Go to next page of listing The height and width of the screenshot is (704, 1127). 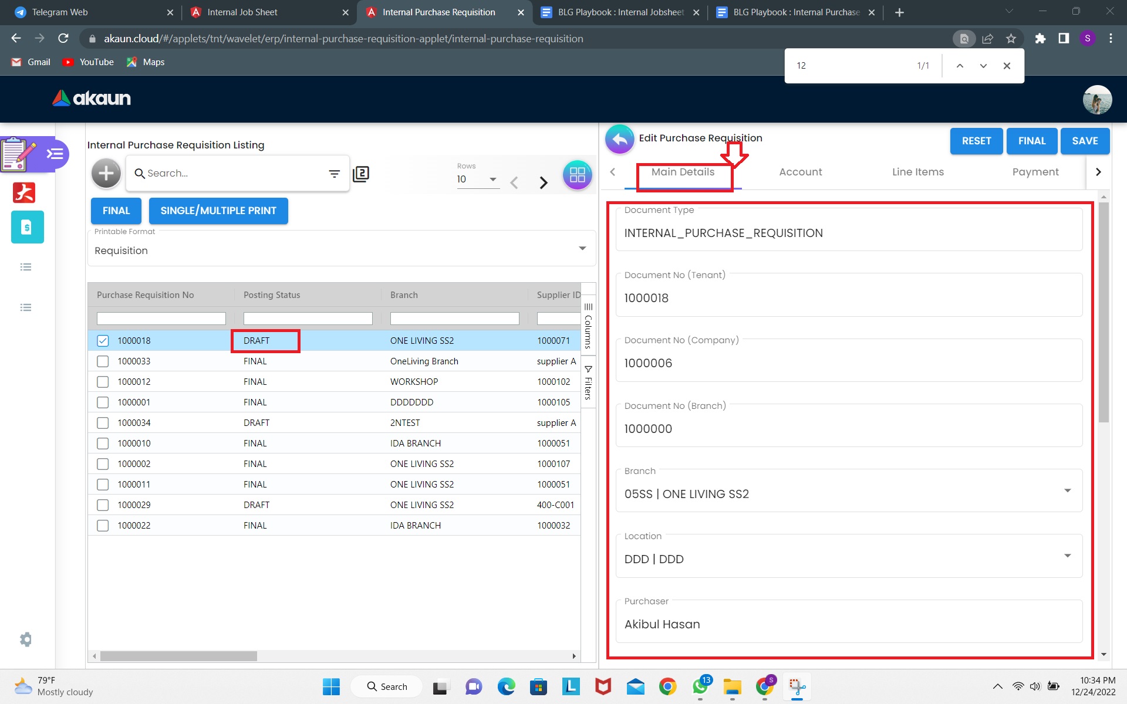(x=544, y=182)
